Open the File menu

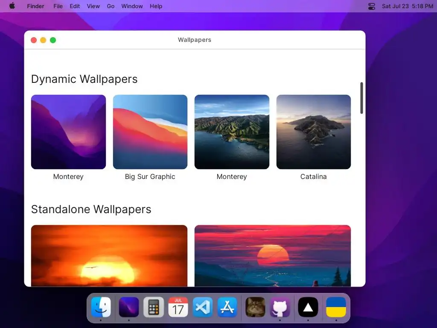coord(58,6)
